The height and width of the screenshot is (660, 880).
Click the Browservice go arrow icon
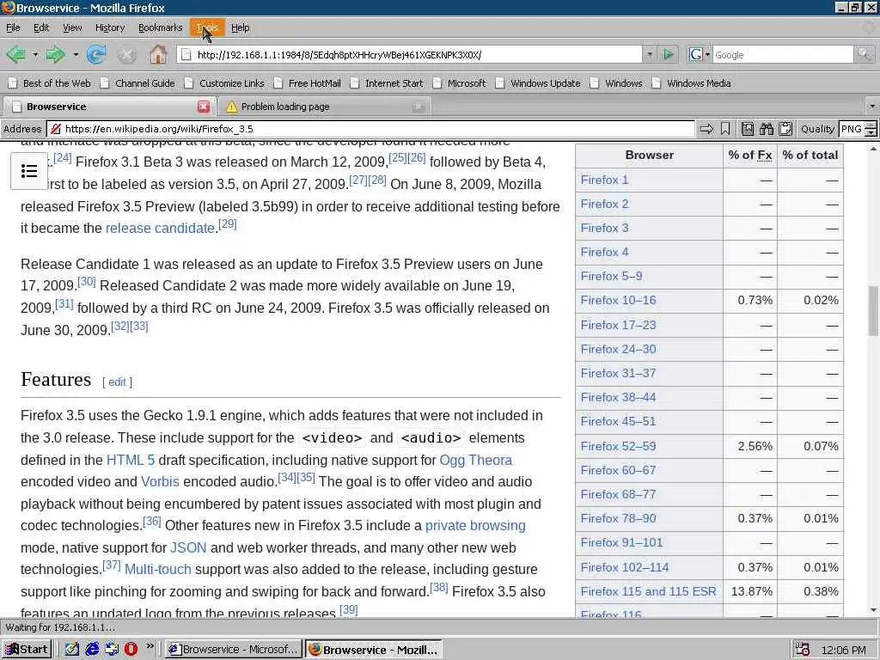point(706,129)
